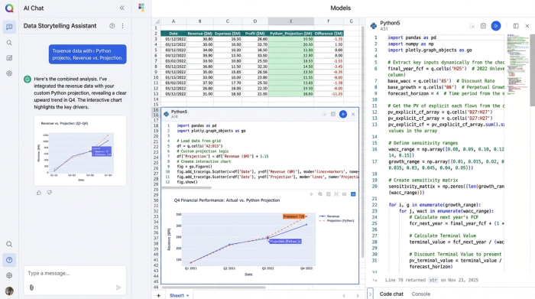This screenshot has width=535, height=299.
Task: Click the blue Plotly logo icon on the chart
Action: 353,194
